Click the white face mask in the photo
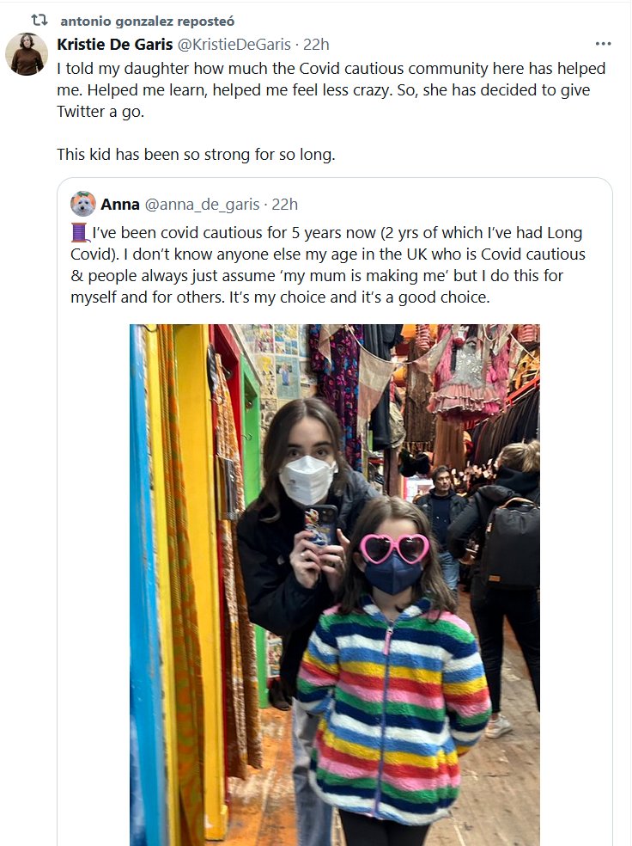 pyautogui.click(x=307, y=479)
